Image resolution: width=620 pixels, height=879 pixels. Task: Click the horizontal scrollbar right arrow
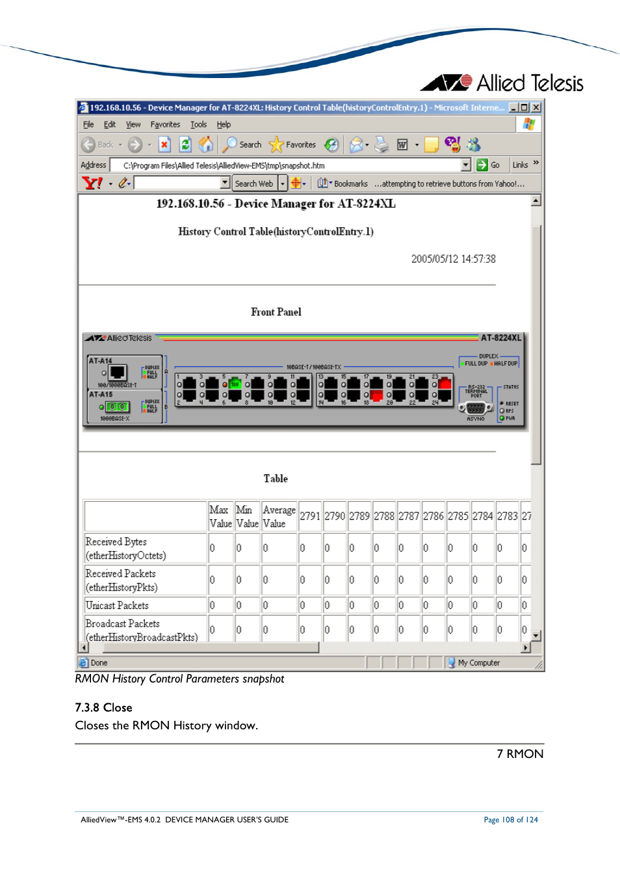[x=526, y=647]
